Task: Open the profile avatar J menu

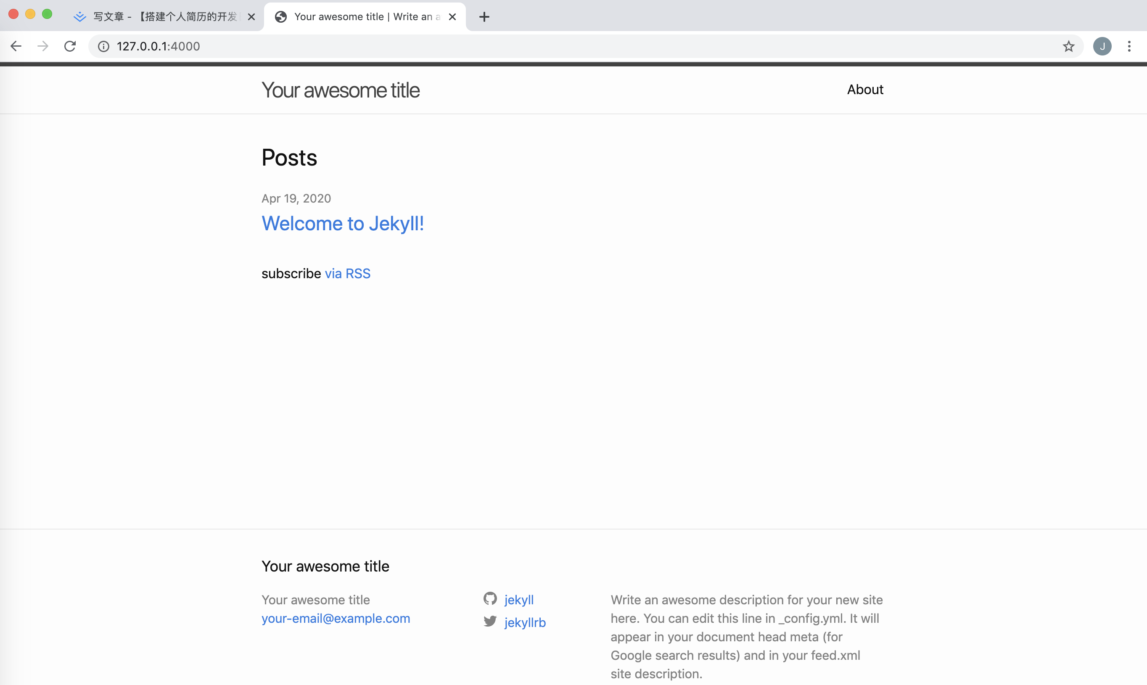Action: point(1102,46)
